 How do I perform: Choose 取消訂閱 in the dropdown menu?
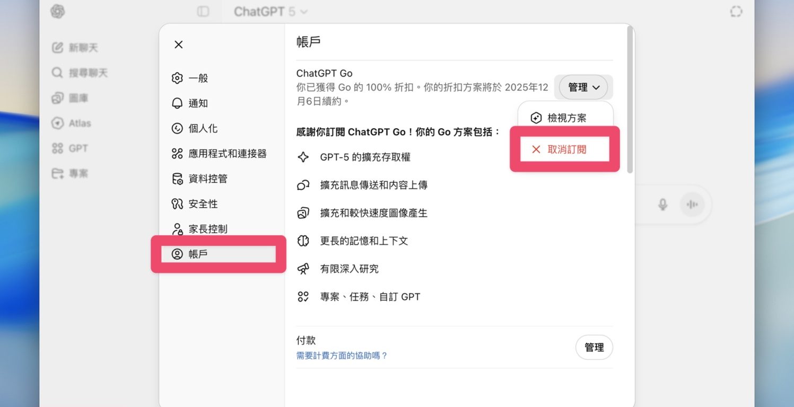click(565, 149)
